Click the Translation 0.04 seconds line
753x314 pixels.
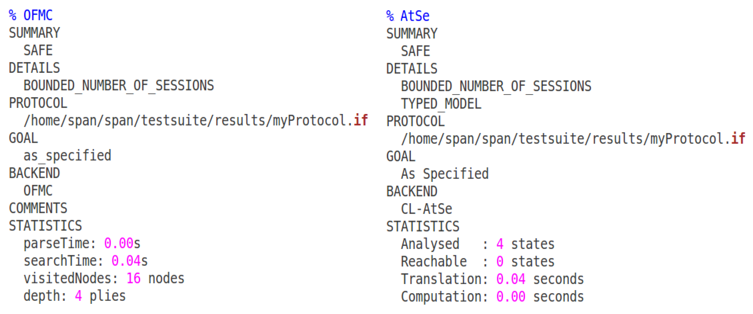tap(492, 279)
